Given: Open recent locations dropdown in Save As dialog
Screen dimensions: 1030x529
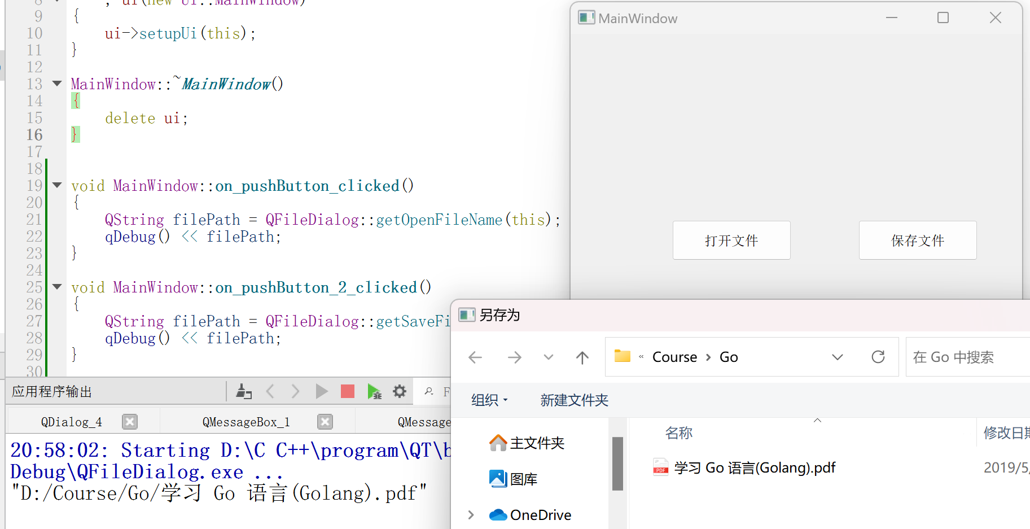Looking at the screenshot, I should coord(548,357).
